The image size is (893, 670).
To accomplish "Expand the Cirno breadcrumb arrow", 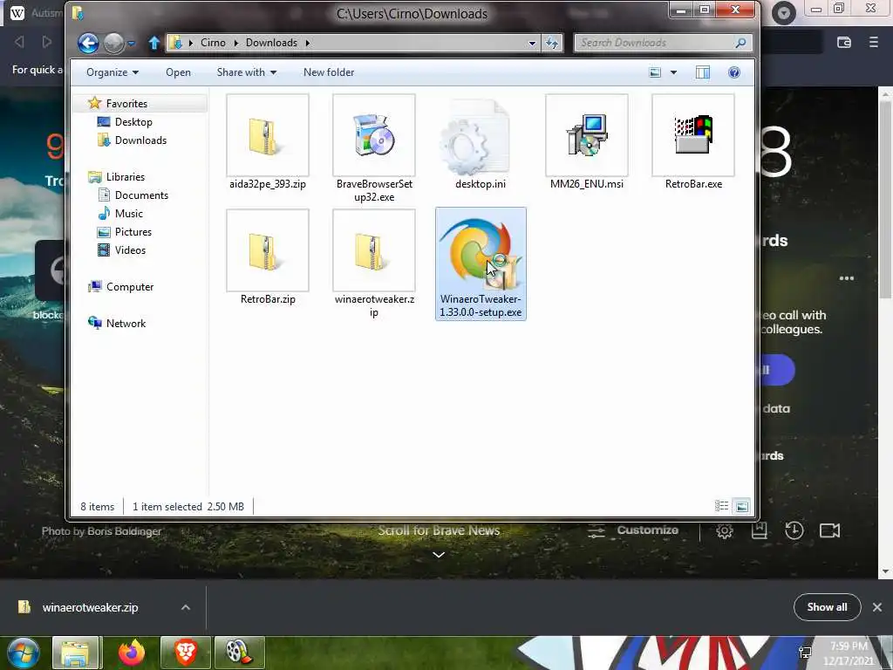I will pyautogui.click(x=235, y=43).
